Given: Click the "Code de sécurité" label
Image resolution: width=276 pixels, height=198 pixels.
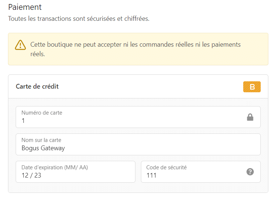Looking at the screenshot, I should click(166, 167).
